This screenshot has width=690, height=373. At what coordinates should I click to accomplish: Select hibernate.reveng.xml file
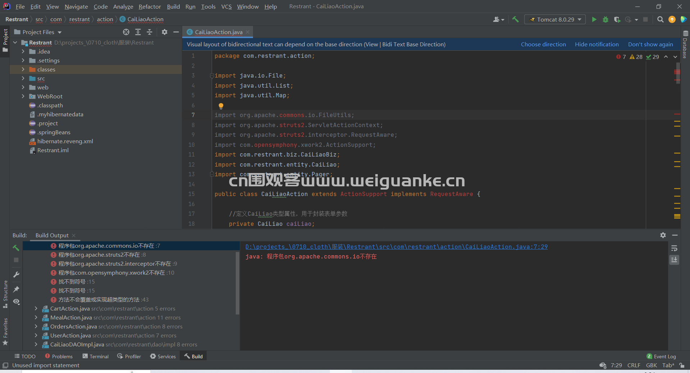[x=65, y=141]
